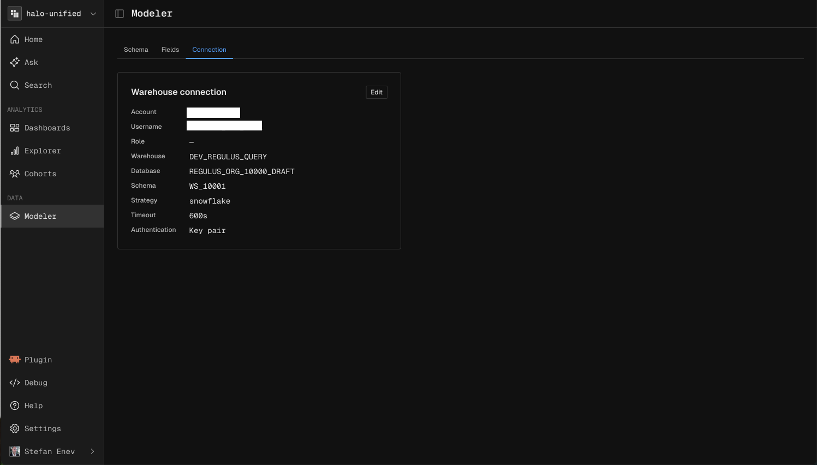Open Cohorts label in sidebar

(x=40, y=174)
